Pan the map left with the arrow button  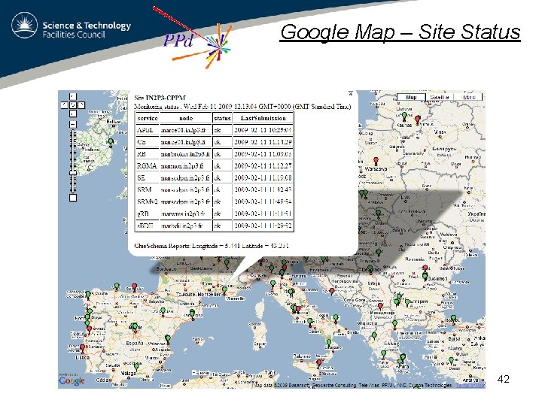[65, 105]
